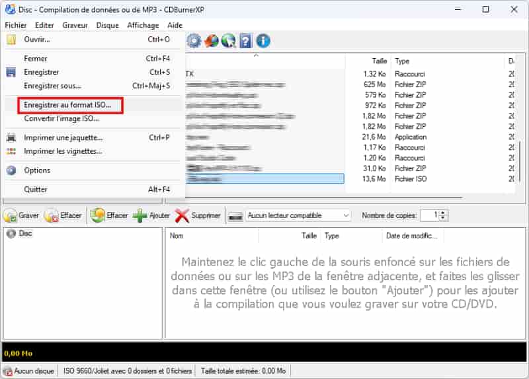This screenshot has height=379, width=529.
Task: Select the 1,17 Ko Raccourci row
Action: click(349, 147)
